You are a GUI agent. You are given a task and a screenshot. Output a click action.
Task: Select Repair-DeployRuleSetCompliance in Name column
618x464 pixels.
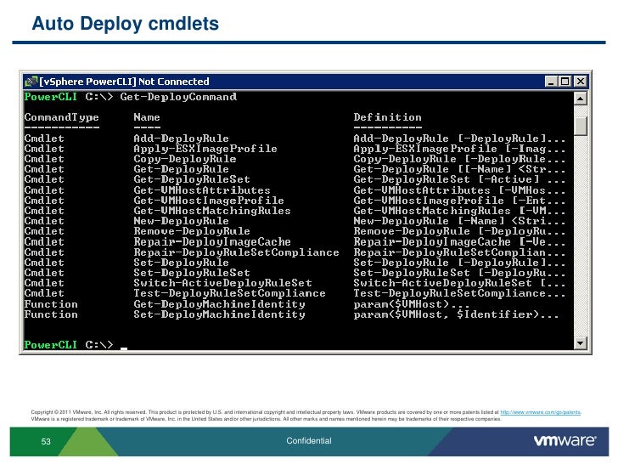(x=236, y=252)
